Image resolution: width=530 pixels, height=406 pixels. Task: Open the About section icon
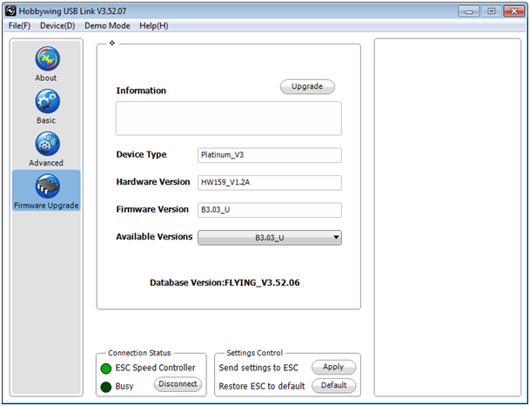coord(46,59)
